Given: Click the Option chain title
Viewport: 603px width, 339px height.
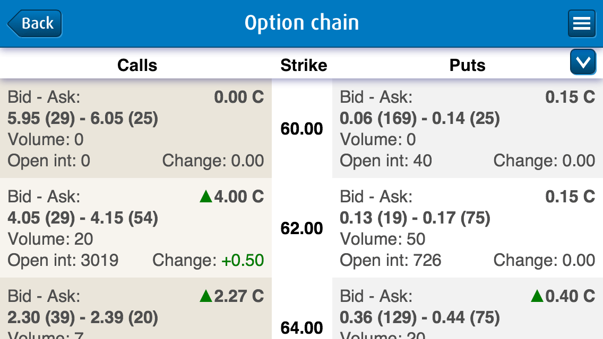Looking at the screenshot, I should click(x=301, y=23).
